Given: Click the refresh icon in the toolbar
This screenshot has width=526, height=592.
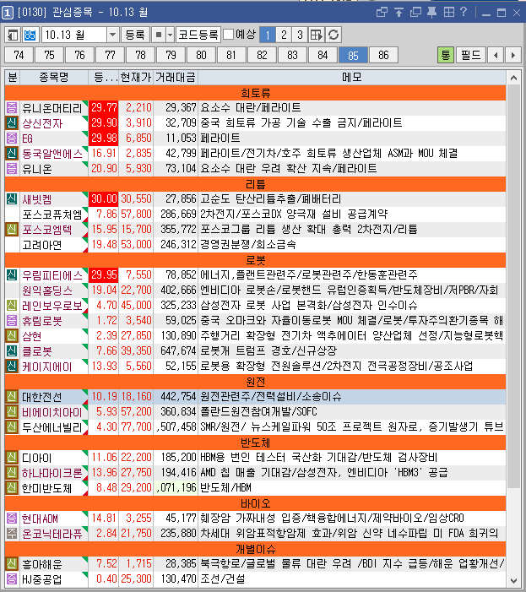Looking at the screenshot, I should [333, 35].
